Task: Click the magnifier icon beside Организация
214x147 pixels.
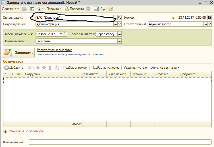Action: pyautogui.click(x=119, y=18)
